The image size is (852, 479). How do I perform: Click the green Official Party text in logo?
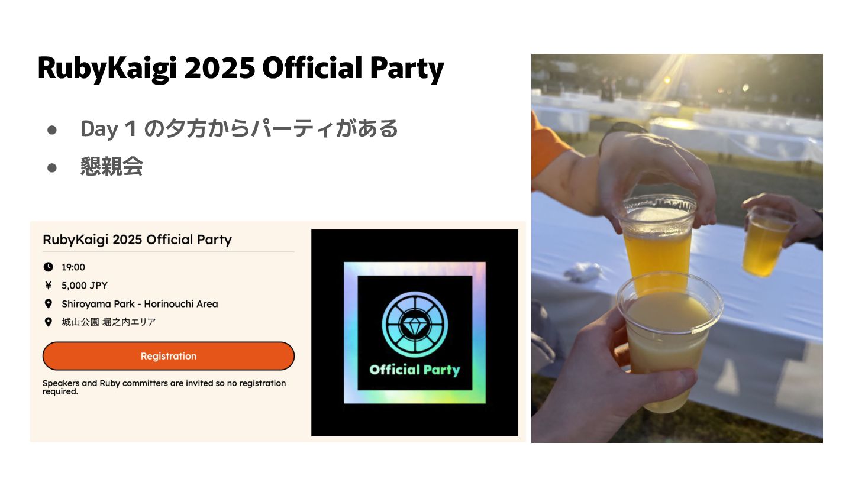coord(415,370)
